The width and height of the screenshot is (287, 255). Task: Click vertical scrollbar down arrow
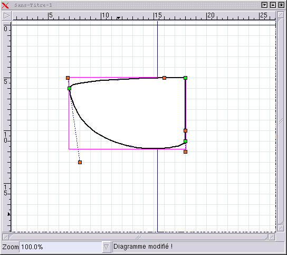281,228
